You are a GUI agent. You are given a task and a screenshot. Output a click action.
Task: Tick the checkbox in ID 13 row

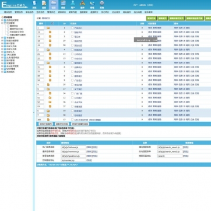point(72,119)
